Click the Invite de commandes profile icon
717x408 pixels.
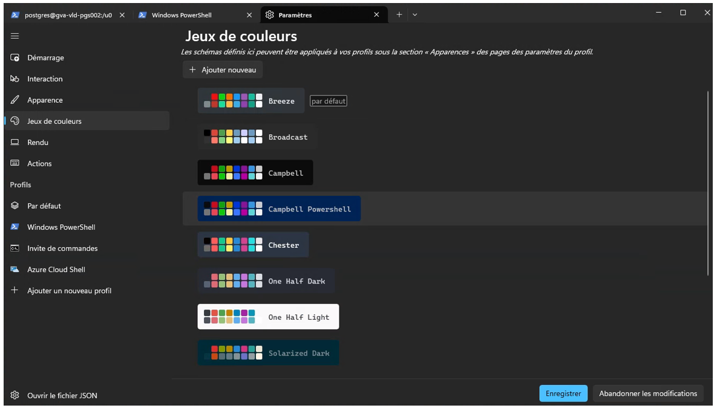click(x=15, y=248)
